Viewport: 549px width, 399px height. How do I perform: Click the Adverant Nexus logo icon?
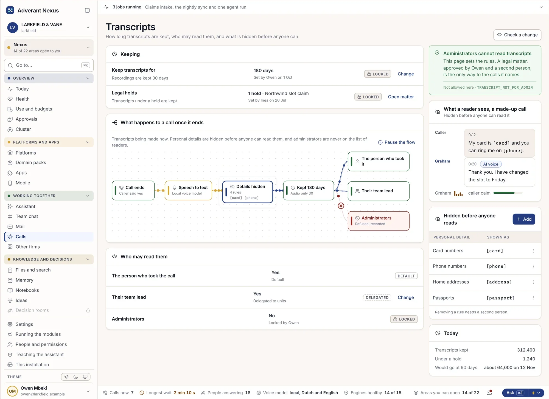(x=10, y=10)
